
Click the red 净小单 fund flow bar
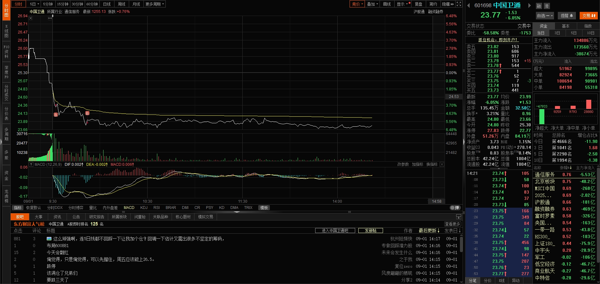[x=589, y=104]
